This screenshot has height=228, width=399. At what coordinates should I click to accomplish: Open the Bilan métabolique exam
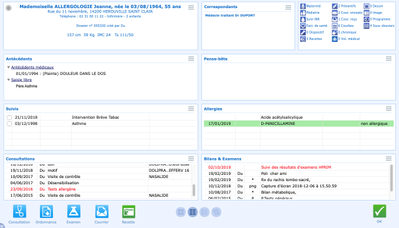[297, 192]
